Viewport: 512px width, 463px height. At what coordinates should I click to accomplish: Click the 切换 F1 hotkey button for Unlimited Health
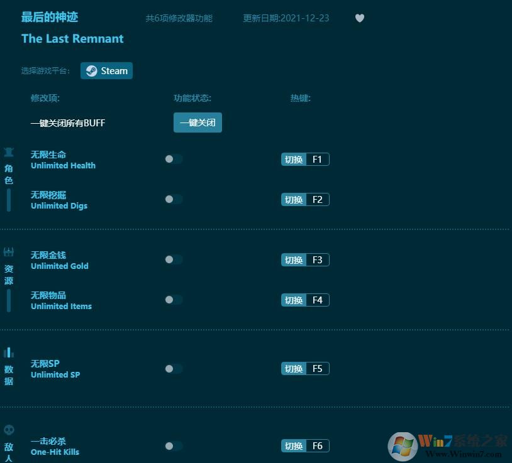tap(305, 159)
